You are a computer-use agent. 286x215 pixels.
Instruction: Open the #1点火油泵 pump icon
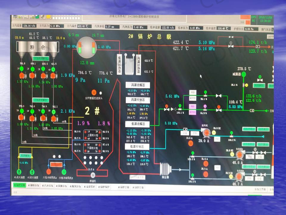(x=19, y=172)
